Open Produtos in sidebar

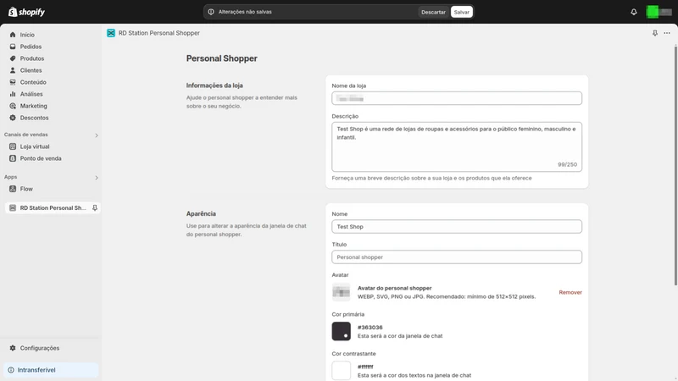pyautogui.click(x=32, y=58)
